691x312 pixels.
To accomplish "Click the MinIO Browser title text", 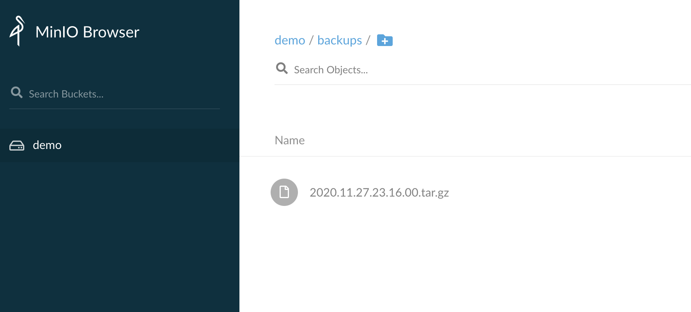I will click(x=87, y=32).
